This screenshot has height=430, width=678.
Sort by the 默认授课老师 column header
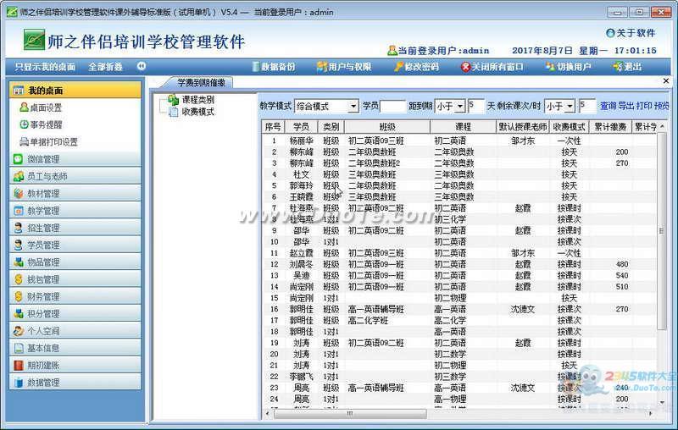pos(523,127)
